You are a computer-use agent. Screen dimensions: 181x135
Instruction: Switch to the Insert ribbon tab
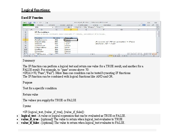(x=52, y=25)
